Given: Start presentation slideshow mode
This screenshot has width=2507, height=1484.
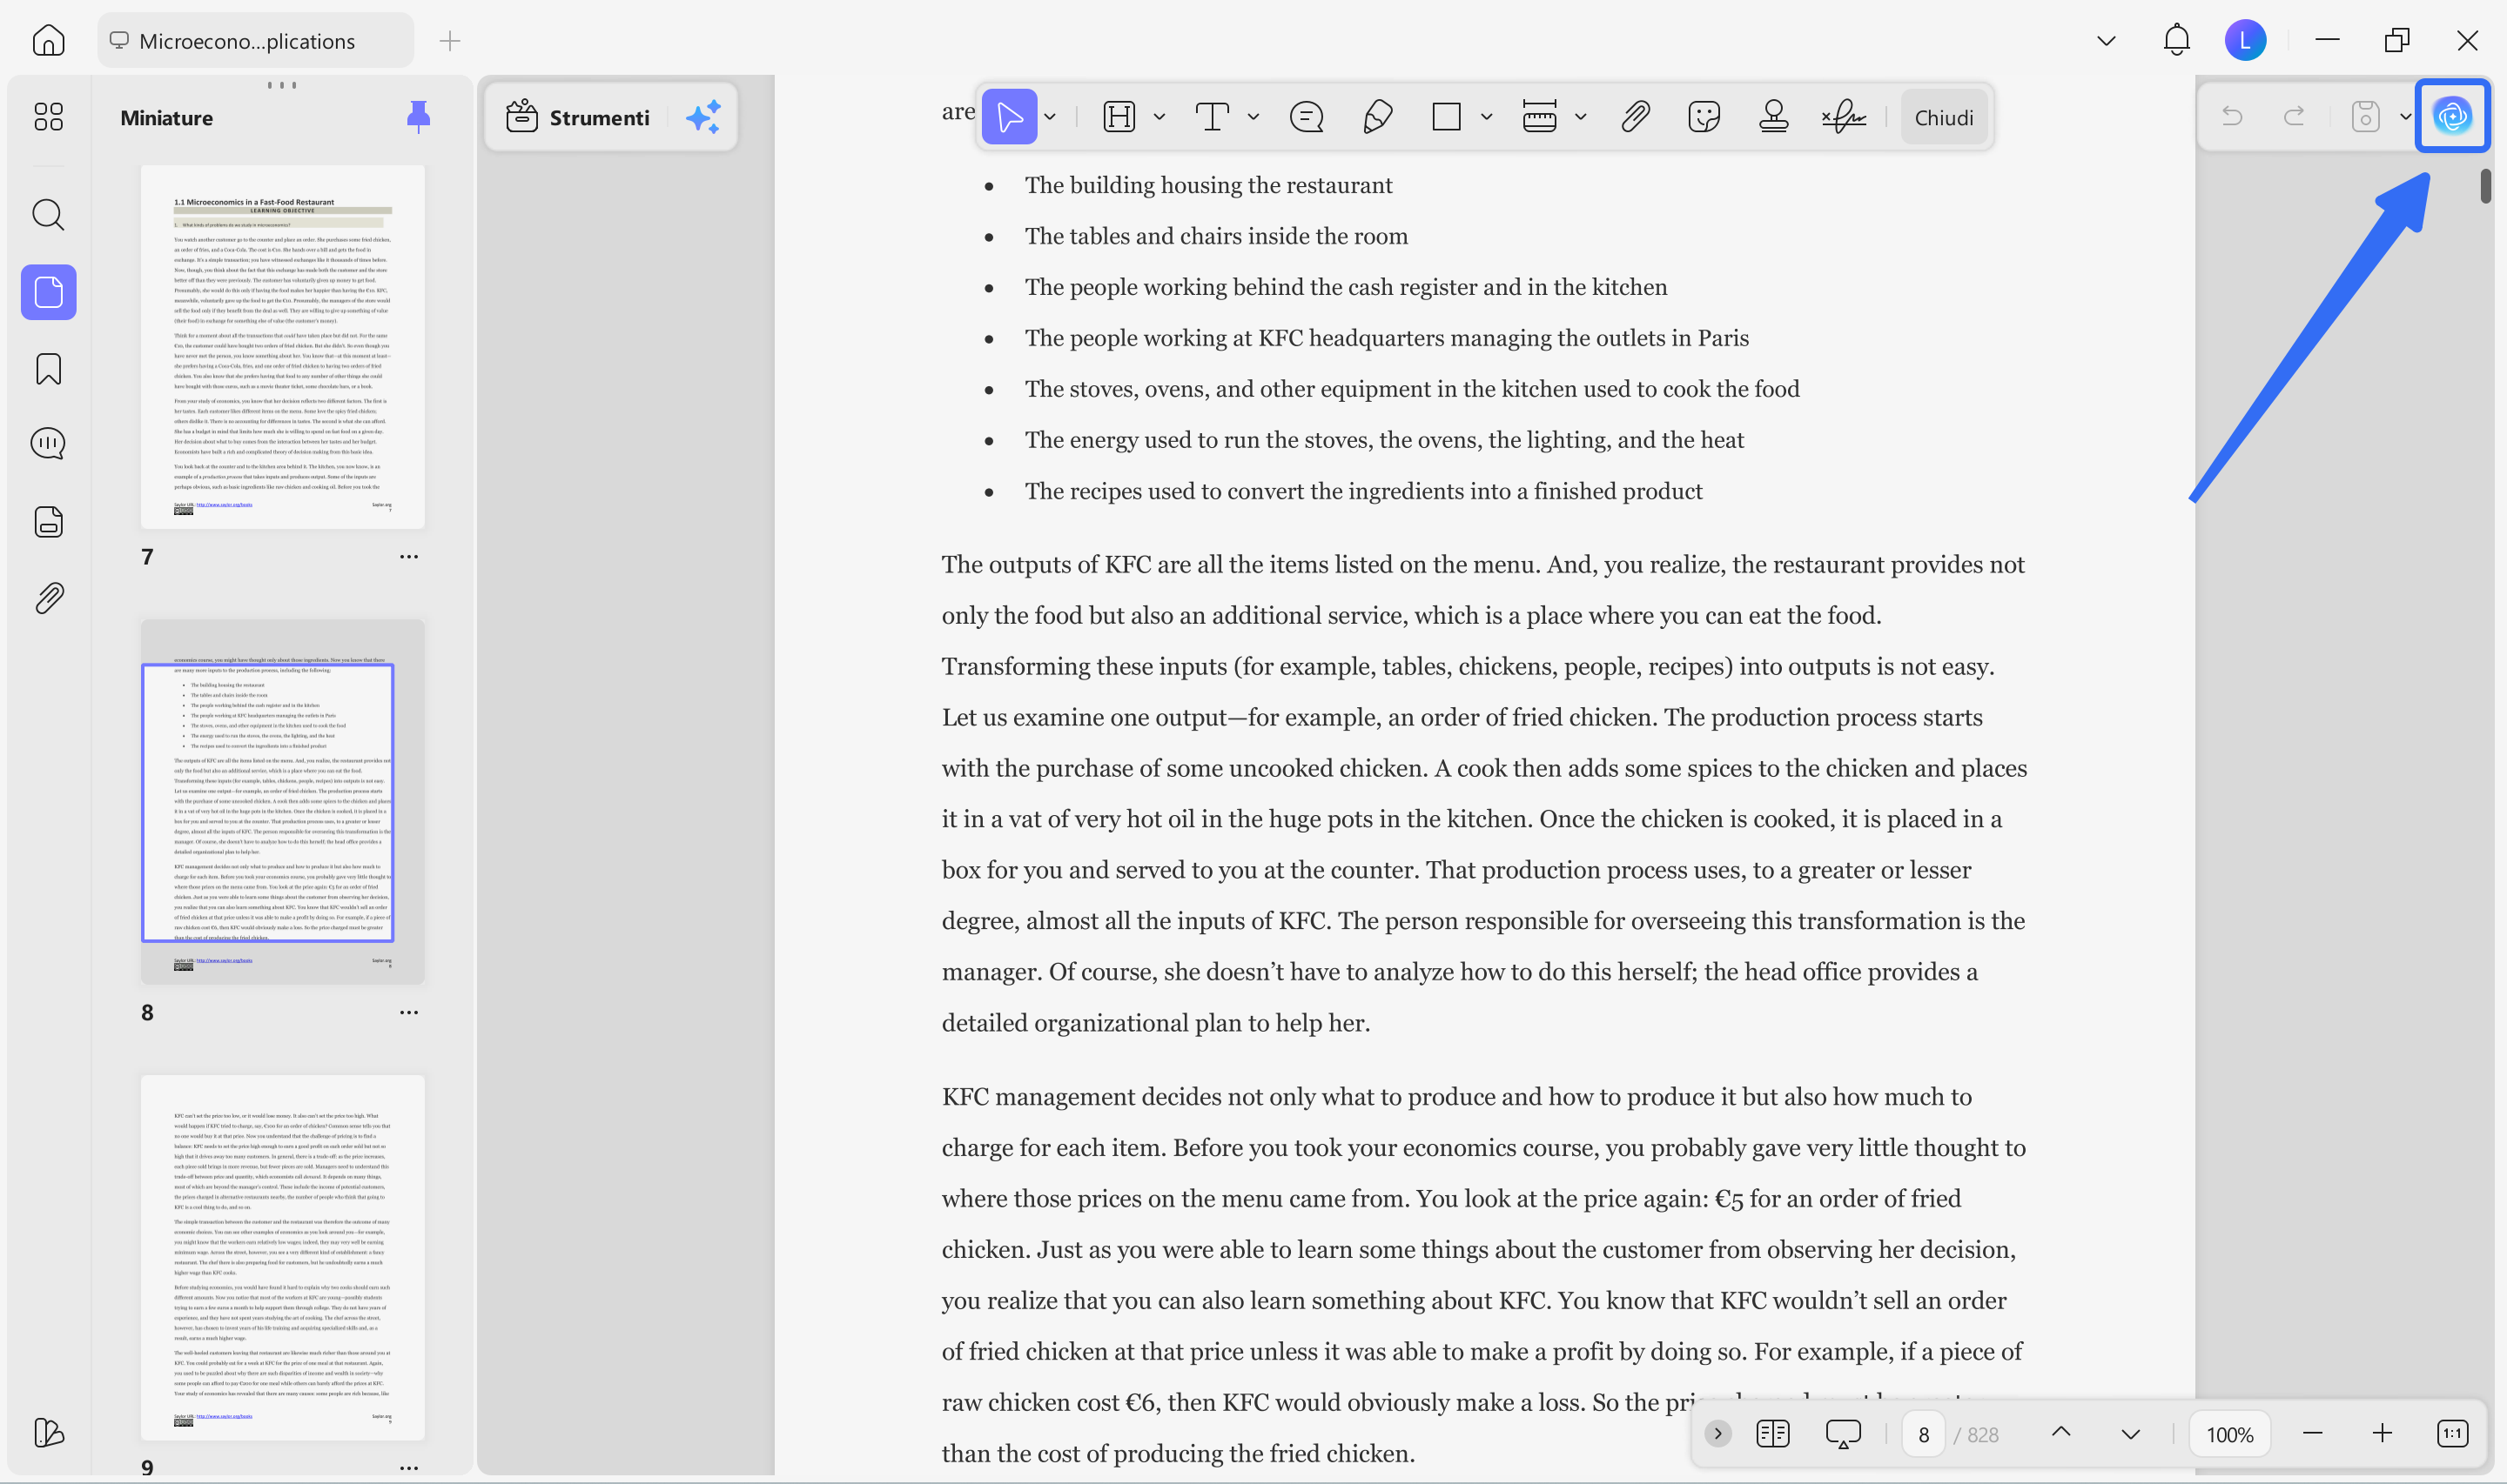Looking at the screenshot, I should pyautogui.click(x=1843, y=1434).
